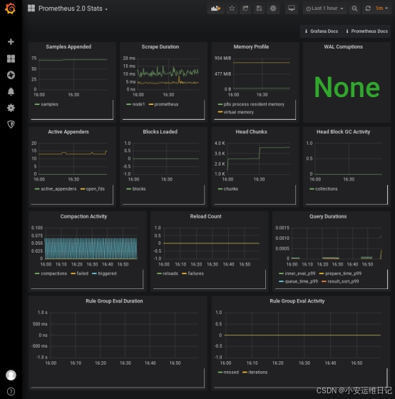Viewport: 395px width, 399px height.
Task: Open the Grafana Docs link
Action: [322, 31]
